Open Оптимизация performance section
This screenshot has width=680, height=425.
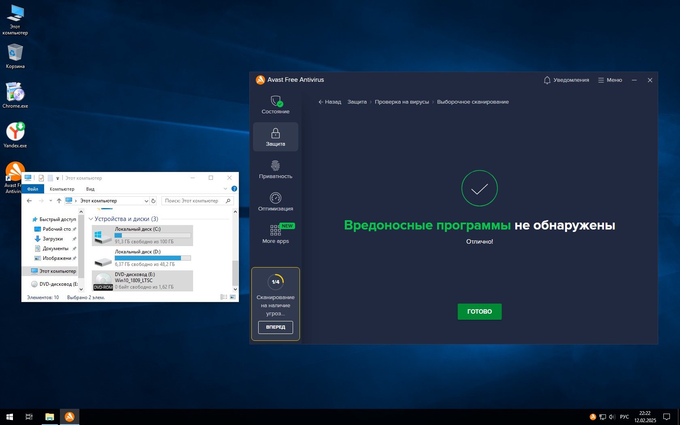tap(275, 202)
